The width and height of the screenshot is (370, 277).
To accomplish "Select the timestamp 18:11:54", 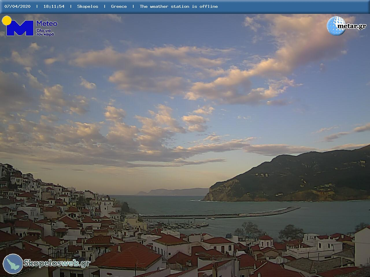I will tap(54, 6).
